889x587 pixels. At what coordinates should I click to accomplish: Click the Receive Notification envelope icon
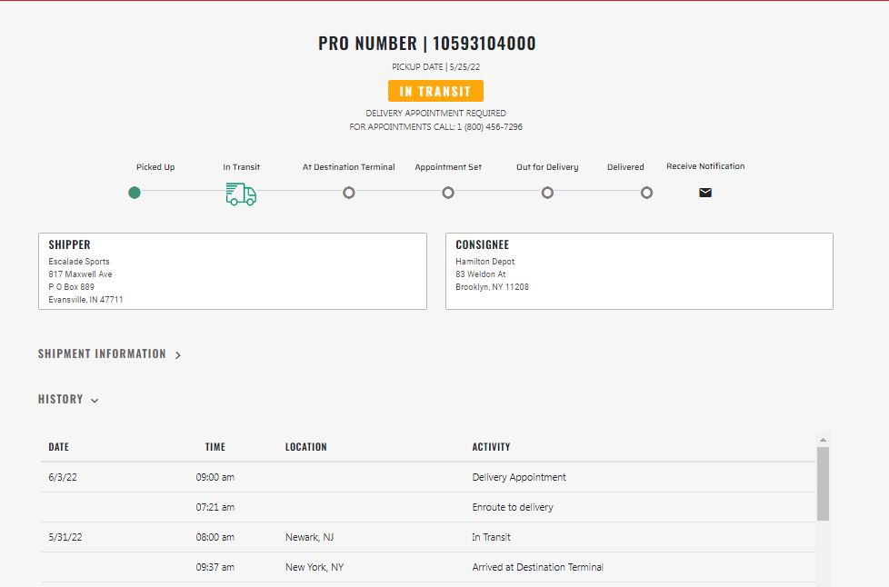pyautogui.click(x=705, y=193)
